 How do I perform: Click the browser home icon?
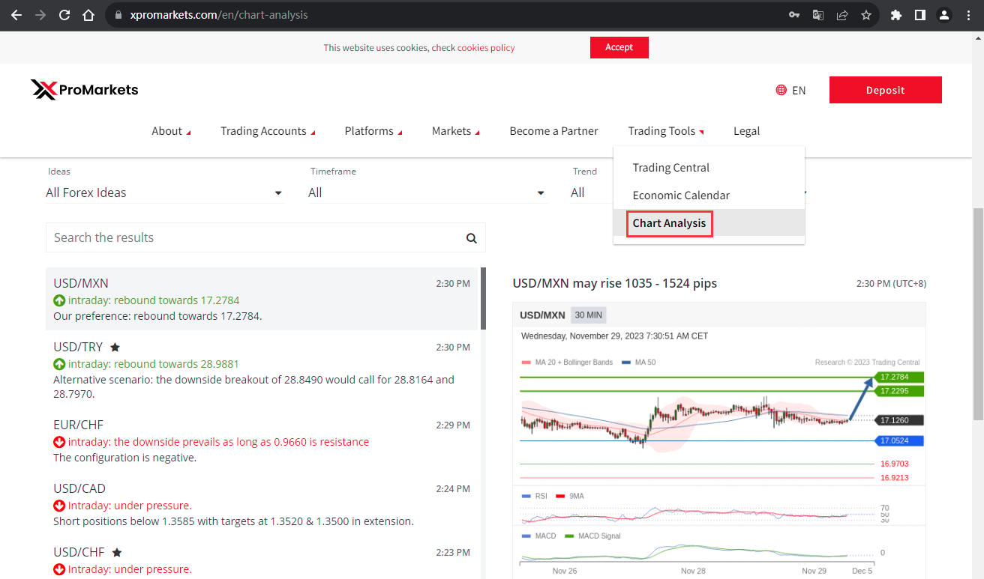click(88, 15)
